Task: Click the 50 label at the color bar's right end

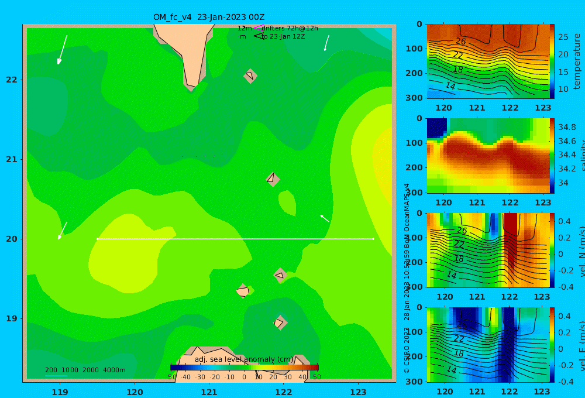Action: point(316,377)
